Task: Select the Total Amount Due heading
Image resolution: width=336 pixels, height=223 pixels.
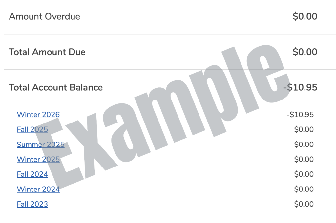Action: [x=47, y=52]
